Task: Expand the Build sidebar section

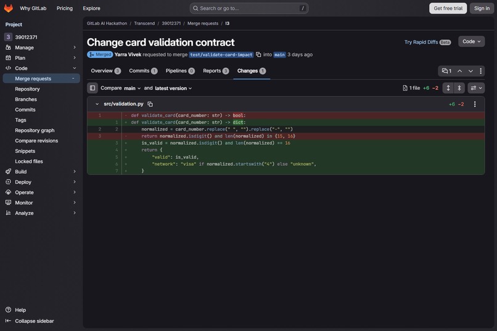Action: coord(40,172)
